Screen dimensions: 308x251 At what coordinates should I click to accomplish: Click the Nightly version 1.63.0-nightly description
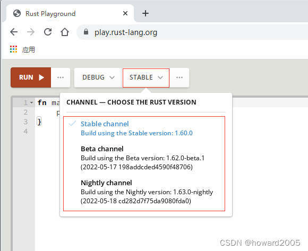tap(147, 196)
